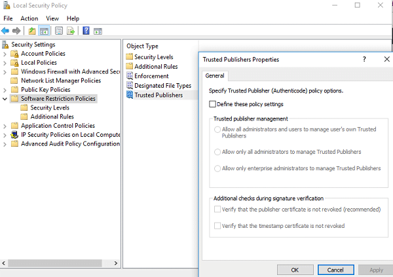Close the Trusted Publishers Properties dialog
The image size is (393, 277).
386,59
